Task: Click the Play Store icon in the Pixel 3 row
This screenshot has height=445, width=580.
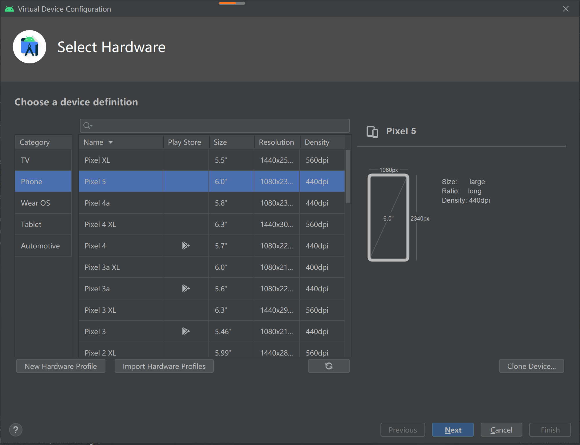Action: tap(186, 331)
